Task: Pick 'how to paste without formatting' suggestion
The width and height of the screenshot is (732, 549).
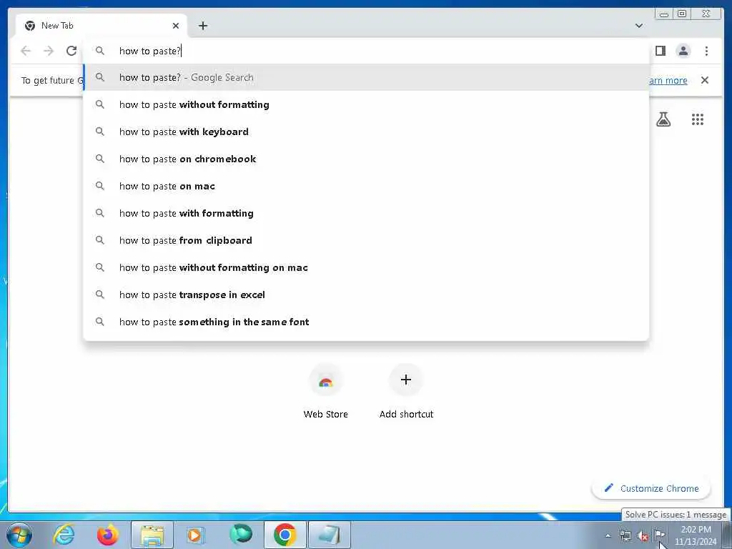Action: [366, 104]
